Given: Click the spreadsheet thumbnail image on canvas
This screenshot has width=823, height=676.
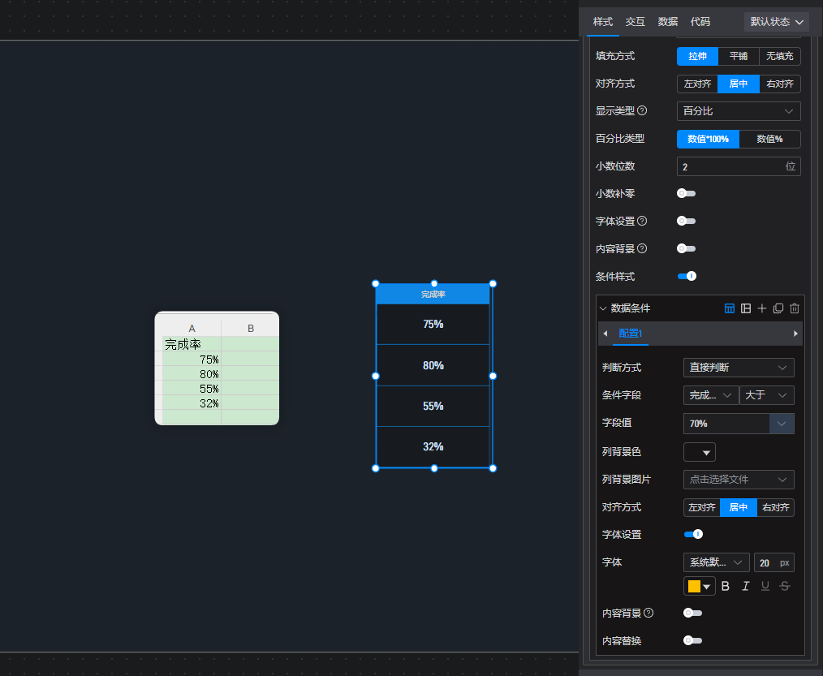Looking at the screenshot, I should click(217, 368).
